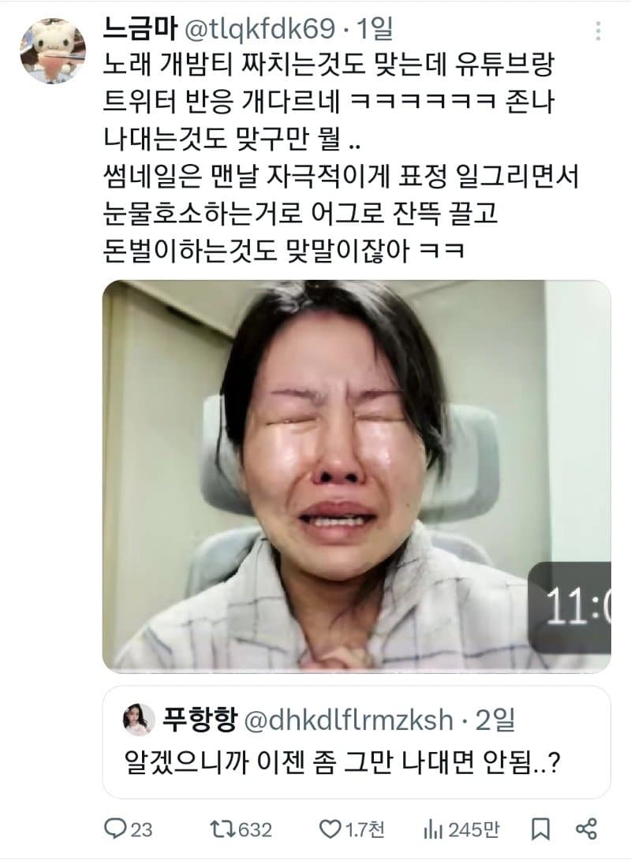The image size is (631, 860).
Task: Click the 느금마 display name
Action: pos(140,28)
